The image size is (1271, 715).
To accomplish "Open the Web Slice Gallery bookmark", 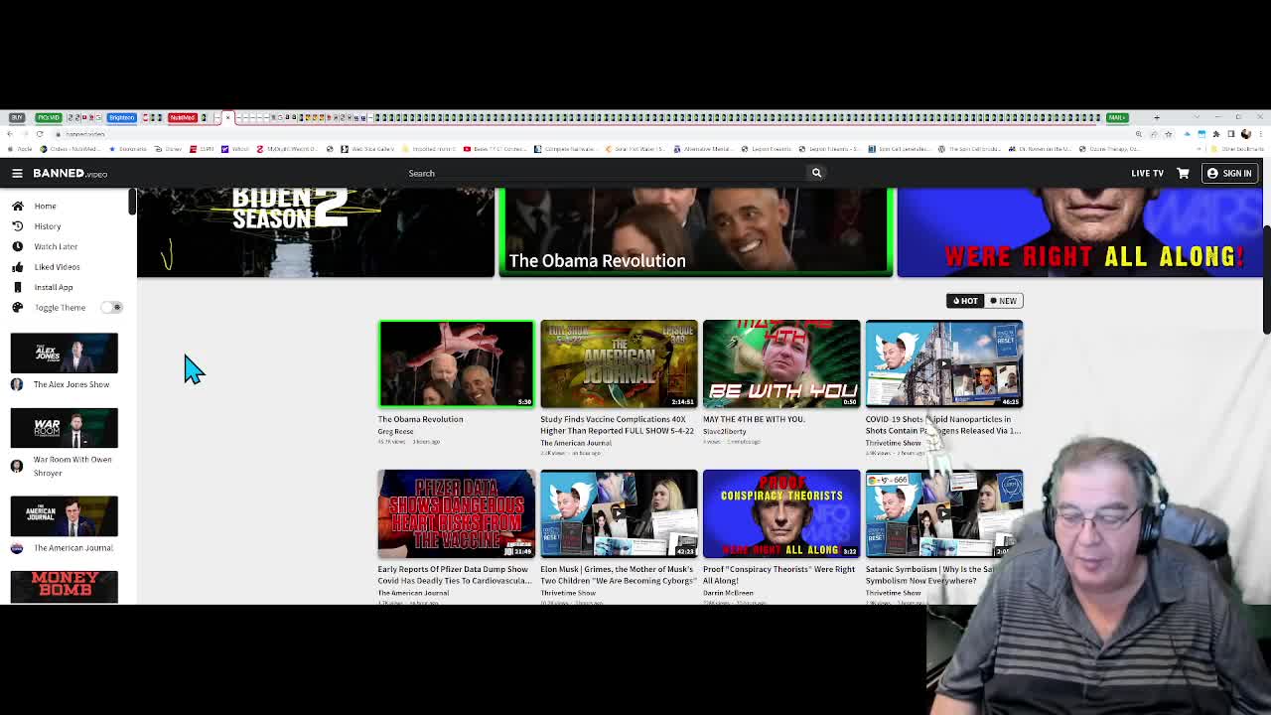I will 368,149.
